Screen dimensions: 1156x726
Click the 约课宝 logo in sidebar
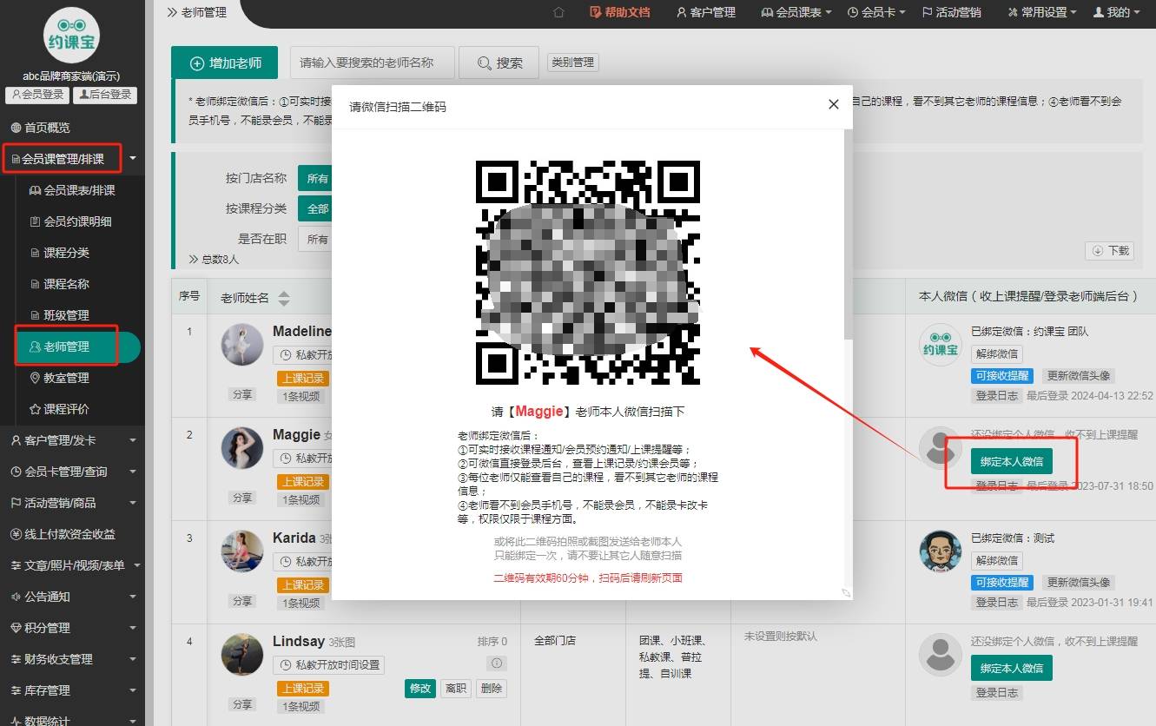71,35
